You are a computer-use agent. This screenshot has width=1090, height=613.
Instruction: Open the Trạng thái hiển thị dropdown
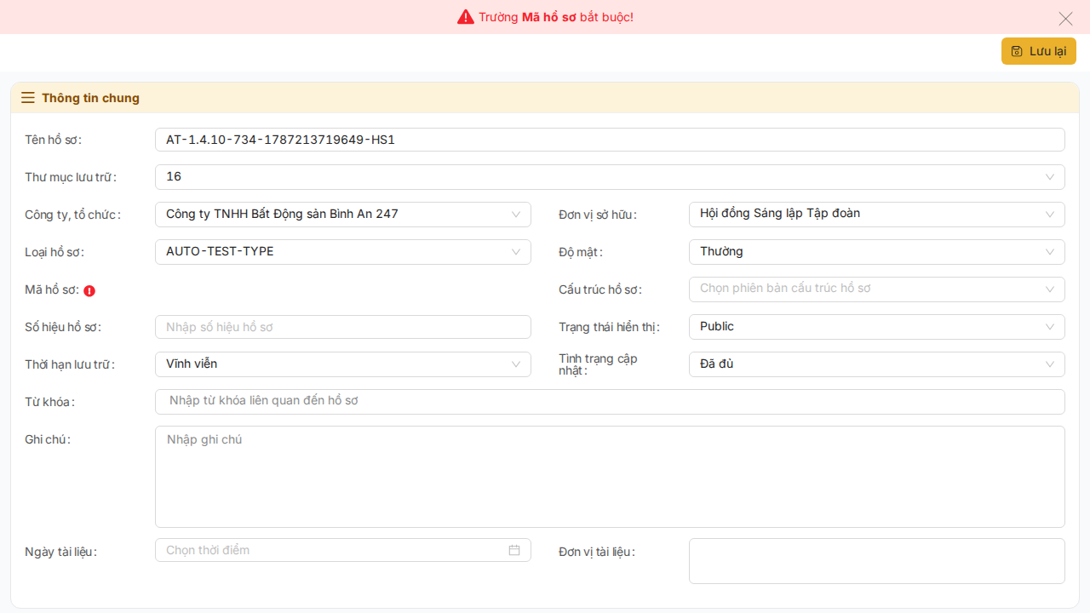tap(877, 327)
